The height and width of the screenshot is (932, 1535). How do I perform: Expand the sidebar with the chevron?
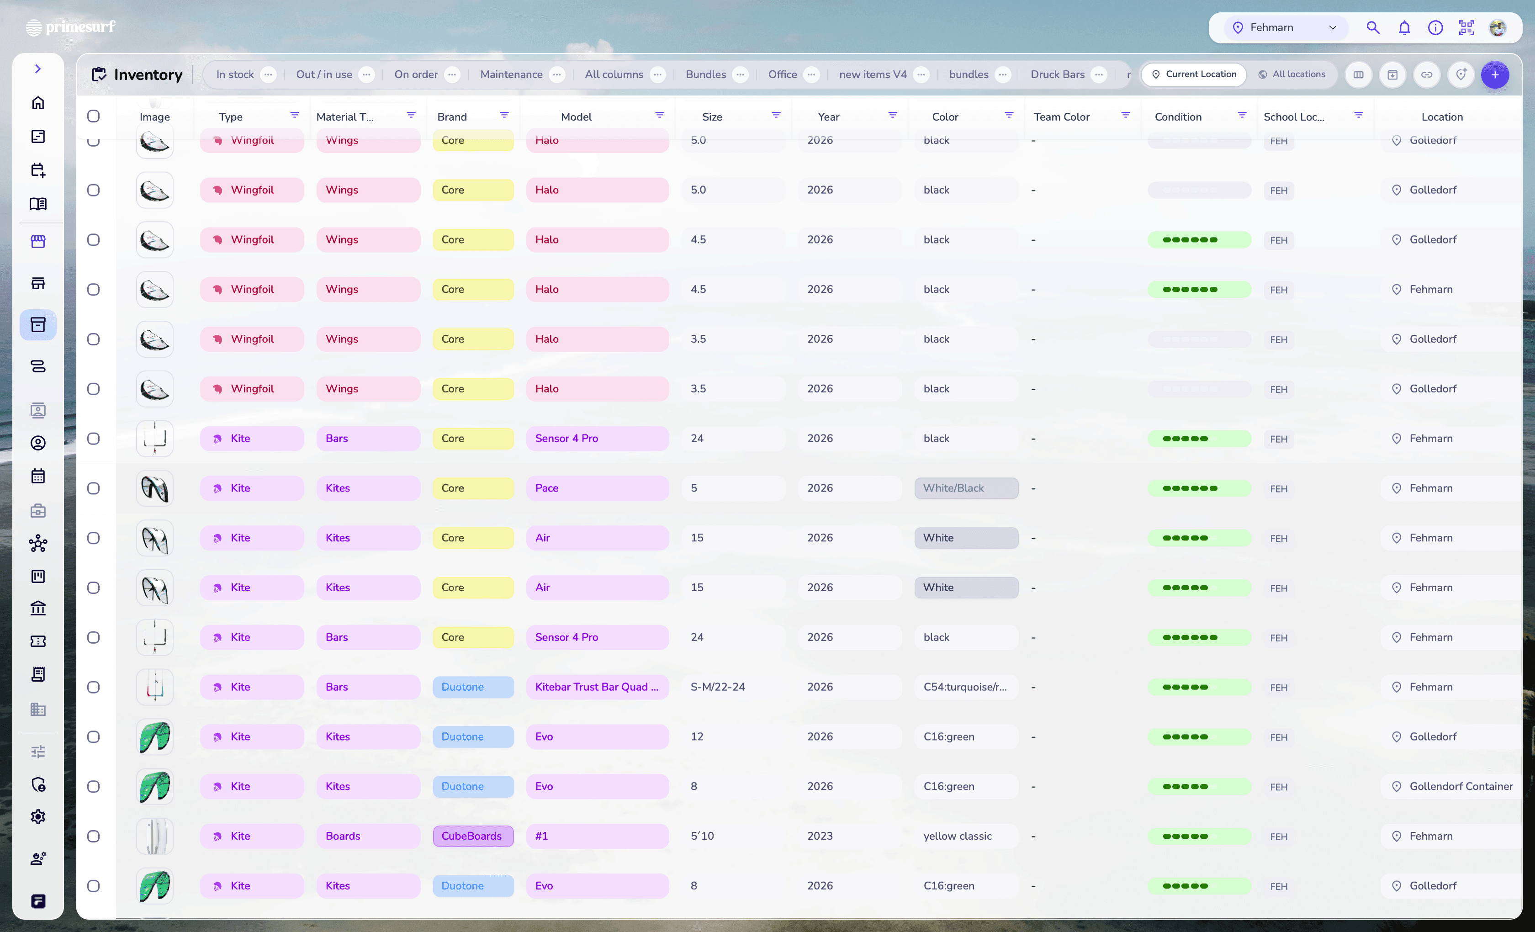pyautogui.click(x=38, y=69)
